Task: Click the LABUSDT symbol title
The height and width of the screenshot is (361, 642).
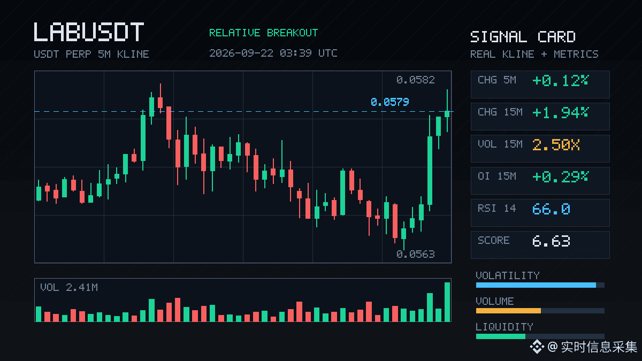Action: (89, 32)
